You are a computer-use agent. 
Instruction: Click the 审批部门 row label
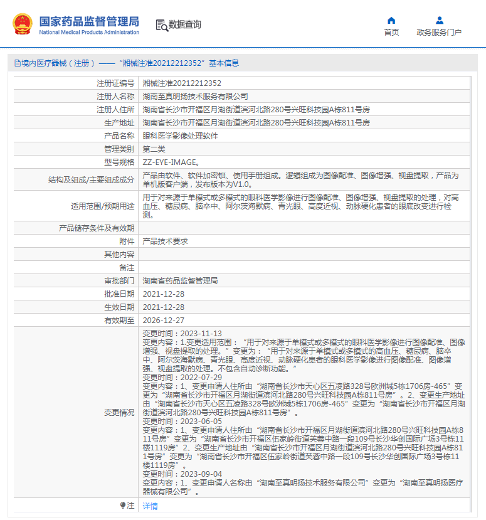[x=119, y=281]
